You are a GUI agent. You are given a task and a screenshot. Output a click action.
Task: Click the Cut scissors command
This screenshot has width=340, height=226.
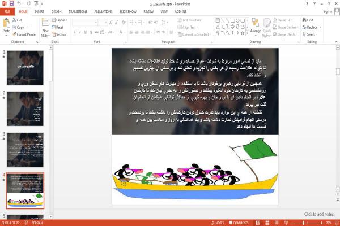pos(17,20)
